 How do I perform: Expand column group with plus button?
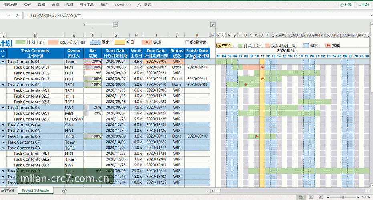coord(212,25)
